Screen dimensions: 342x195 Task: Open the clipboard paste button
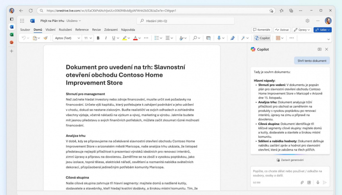[x=35, y=38]
